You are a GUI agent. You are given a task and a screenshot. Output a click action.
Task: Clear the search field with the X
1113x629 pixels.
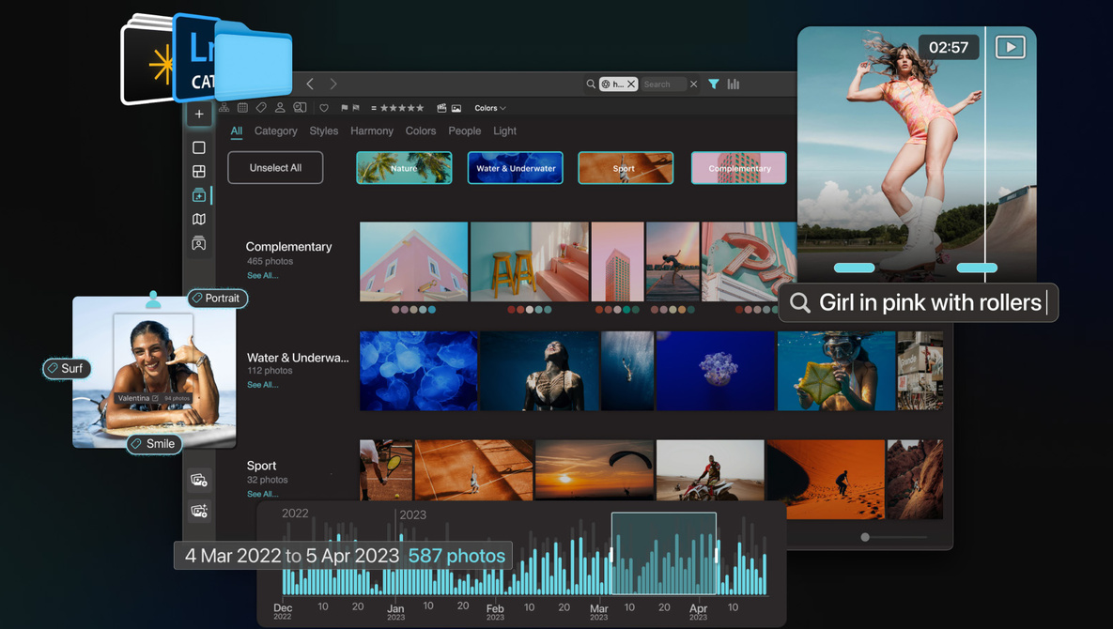click(693, 84)
